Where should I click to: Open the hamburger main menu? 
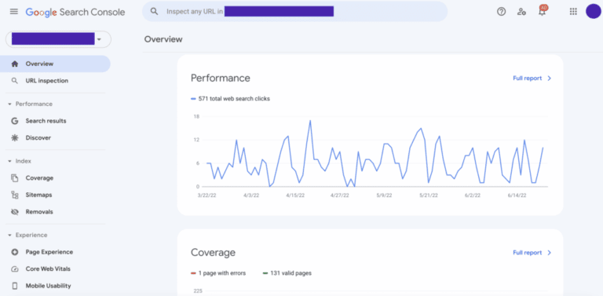pos(14,12)
